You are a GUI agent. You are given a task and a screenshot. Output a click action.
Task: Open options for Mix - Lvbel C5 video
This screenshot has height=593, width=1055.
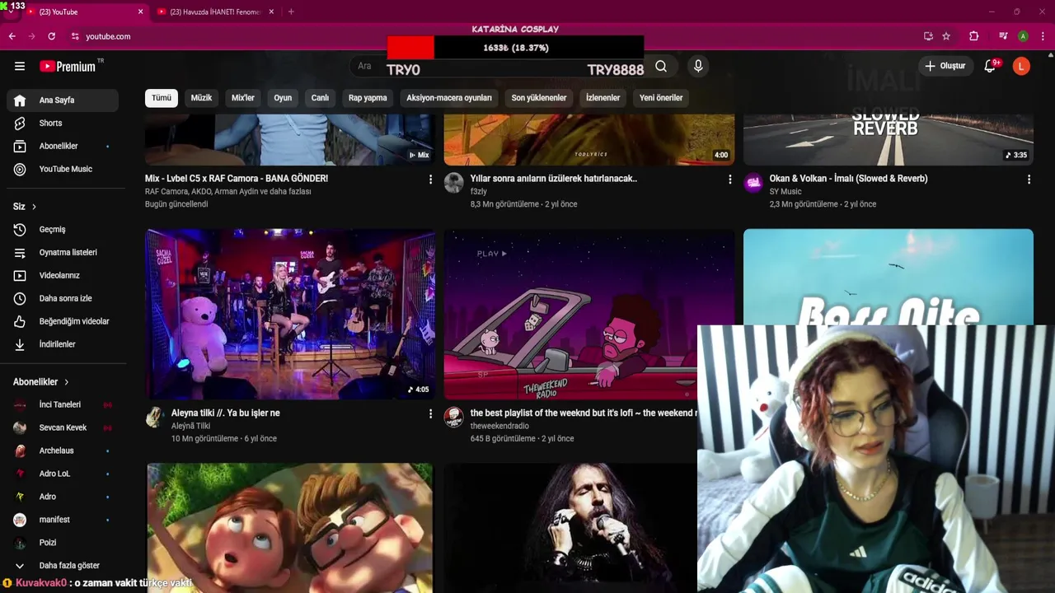click(x=430, y=179)
